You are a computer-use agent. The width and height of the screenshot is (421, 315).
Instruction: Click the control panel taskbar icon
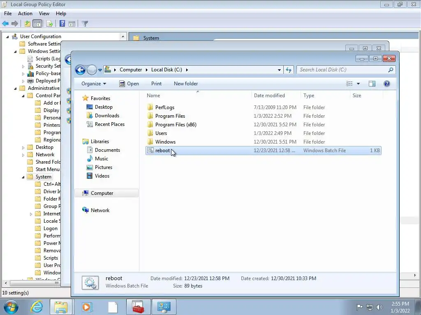coord(164,307)
